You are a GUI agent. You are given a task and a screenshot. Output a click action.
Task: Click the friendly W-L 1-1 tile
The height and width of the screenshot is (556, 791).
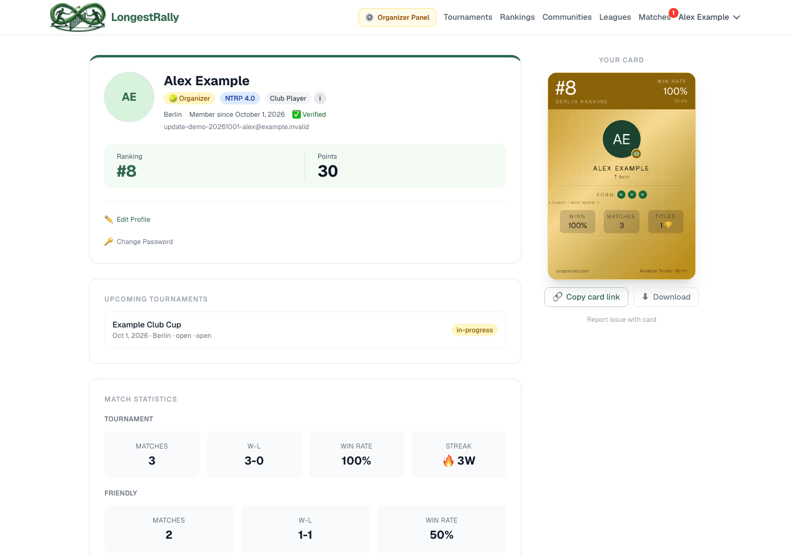305,529
